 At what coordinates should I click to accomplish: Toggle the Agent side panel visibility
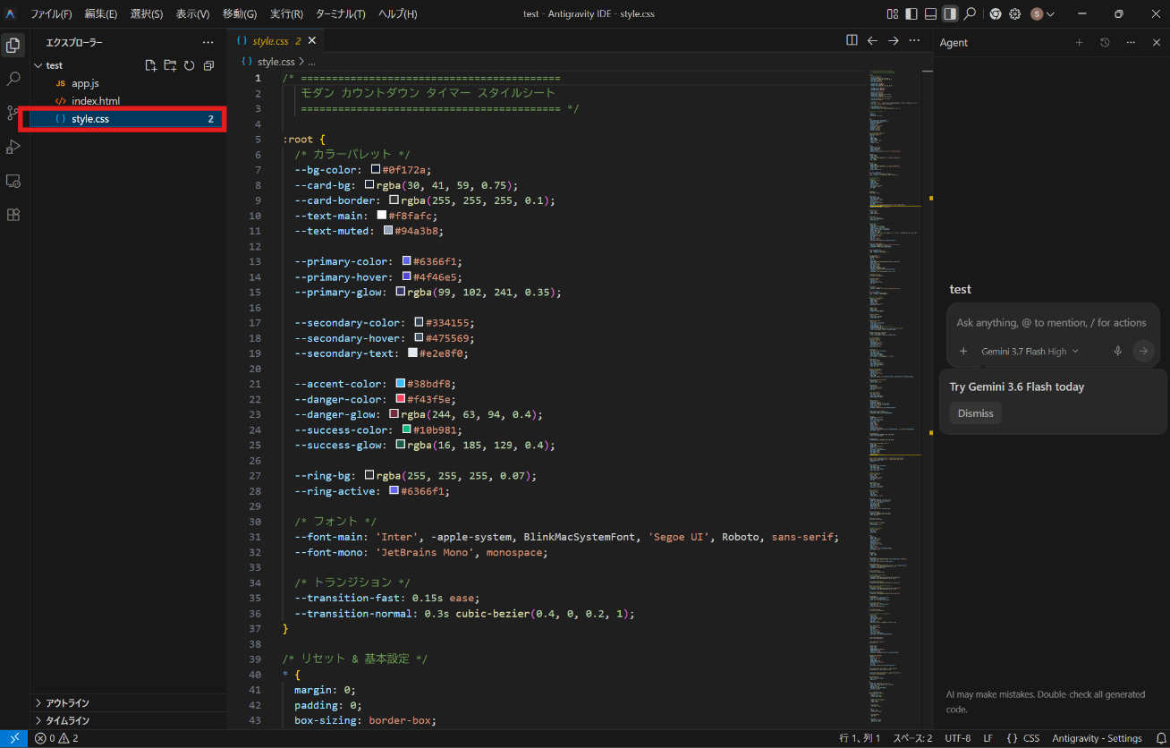click(950, 13)
